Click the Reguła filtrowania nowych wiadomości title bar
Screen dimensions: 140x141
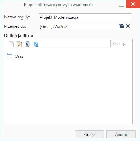click(x=59, y=5)
